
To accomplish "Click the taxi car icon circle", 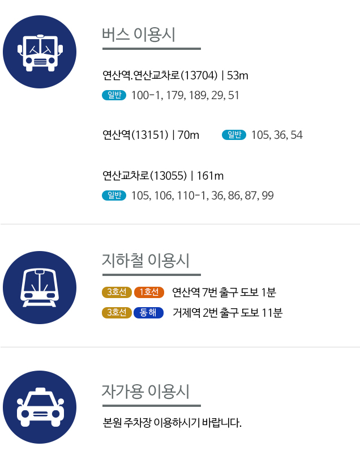I will pos(40,407).
